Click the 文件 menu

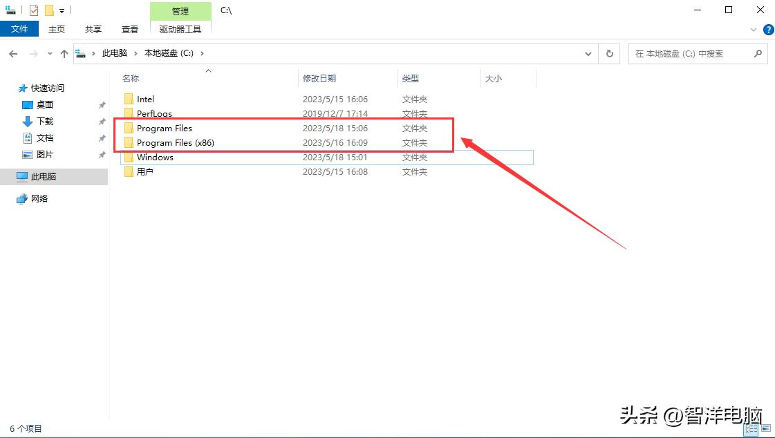pos(19,29)
